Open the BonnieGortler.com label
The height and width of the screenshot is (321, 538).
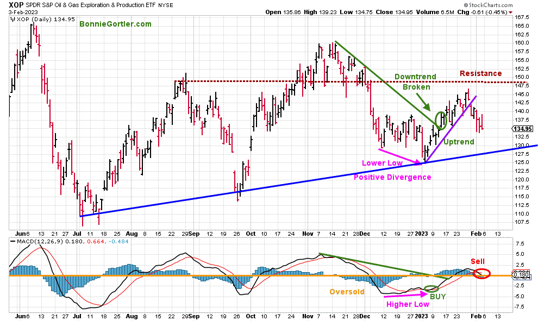[115, 24]
